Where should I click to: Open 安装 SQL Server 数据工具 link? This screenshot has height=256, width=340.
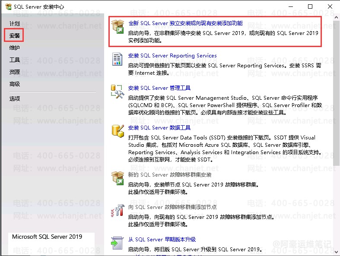point(159,128)
